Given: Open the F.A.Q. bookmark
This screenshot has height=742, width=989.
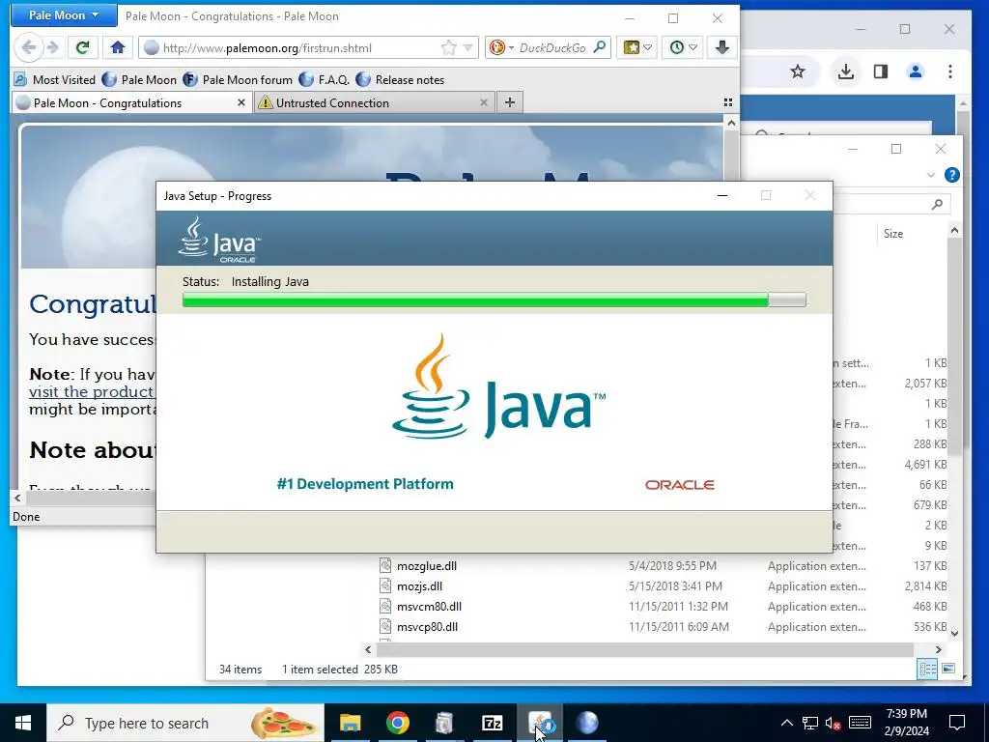Looking at the screenshot, I should 325,79.
